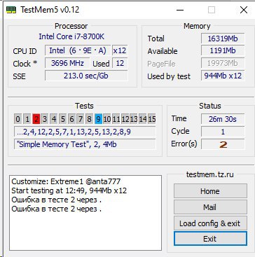The image size is (255, 257).
Task: Select test box 8
Action: click(89, 119)
